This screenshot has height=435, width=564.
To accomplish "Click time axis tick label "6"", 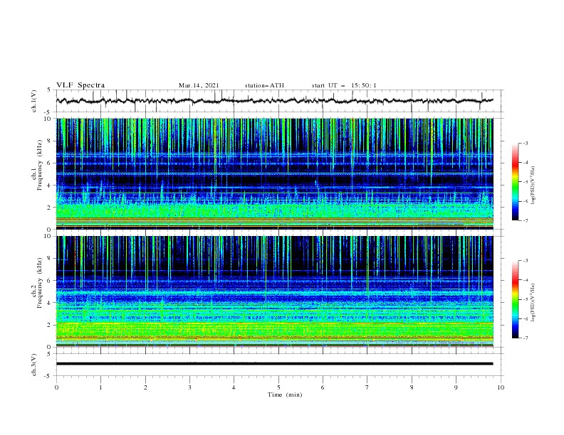I will coord(323,387).
